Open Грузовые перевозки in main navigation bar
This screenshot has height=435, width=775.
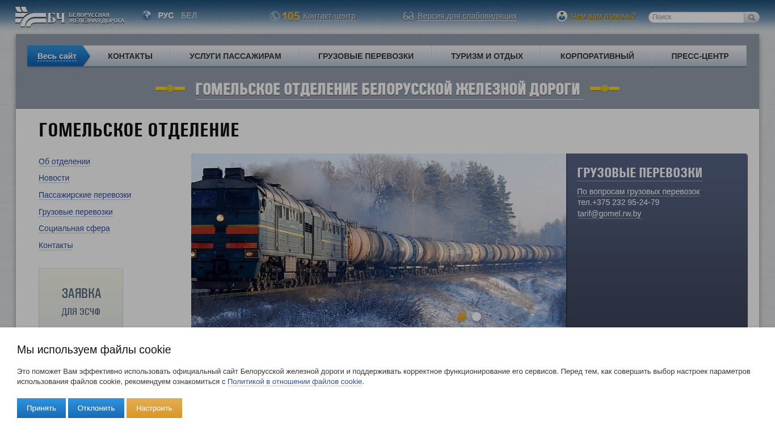pos(366,56)
